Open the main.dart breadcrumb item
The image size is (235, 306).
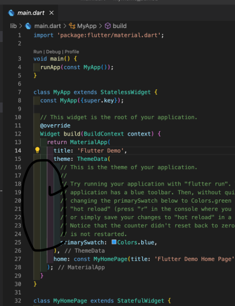click(47, 26)
